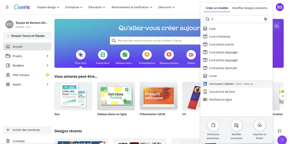Open the Canva Docs icon
The image size is (290, 144).
click(103, 55)
